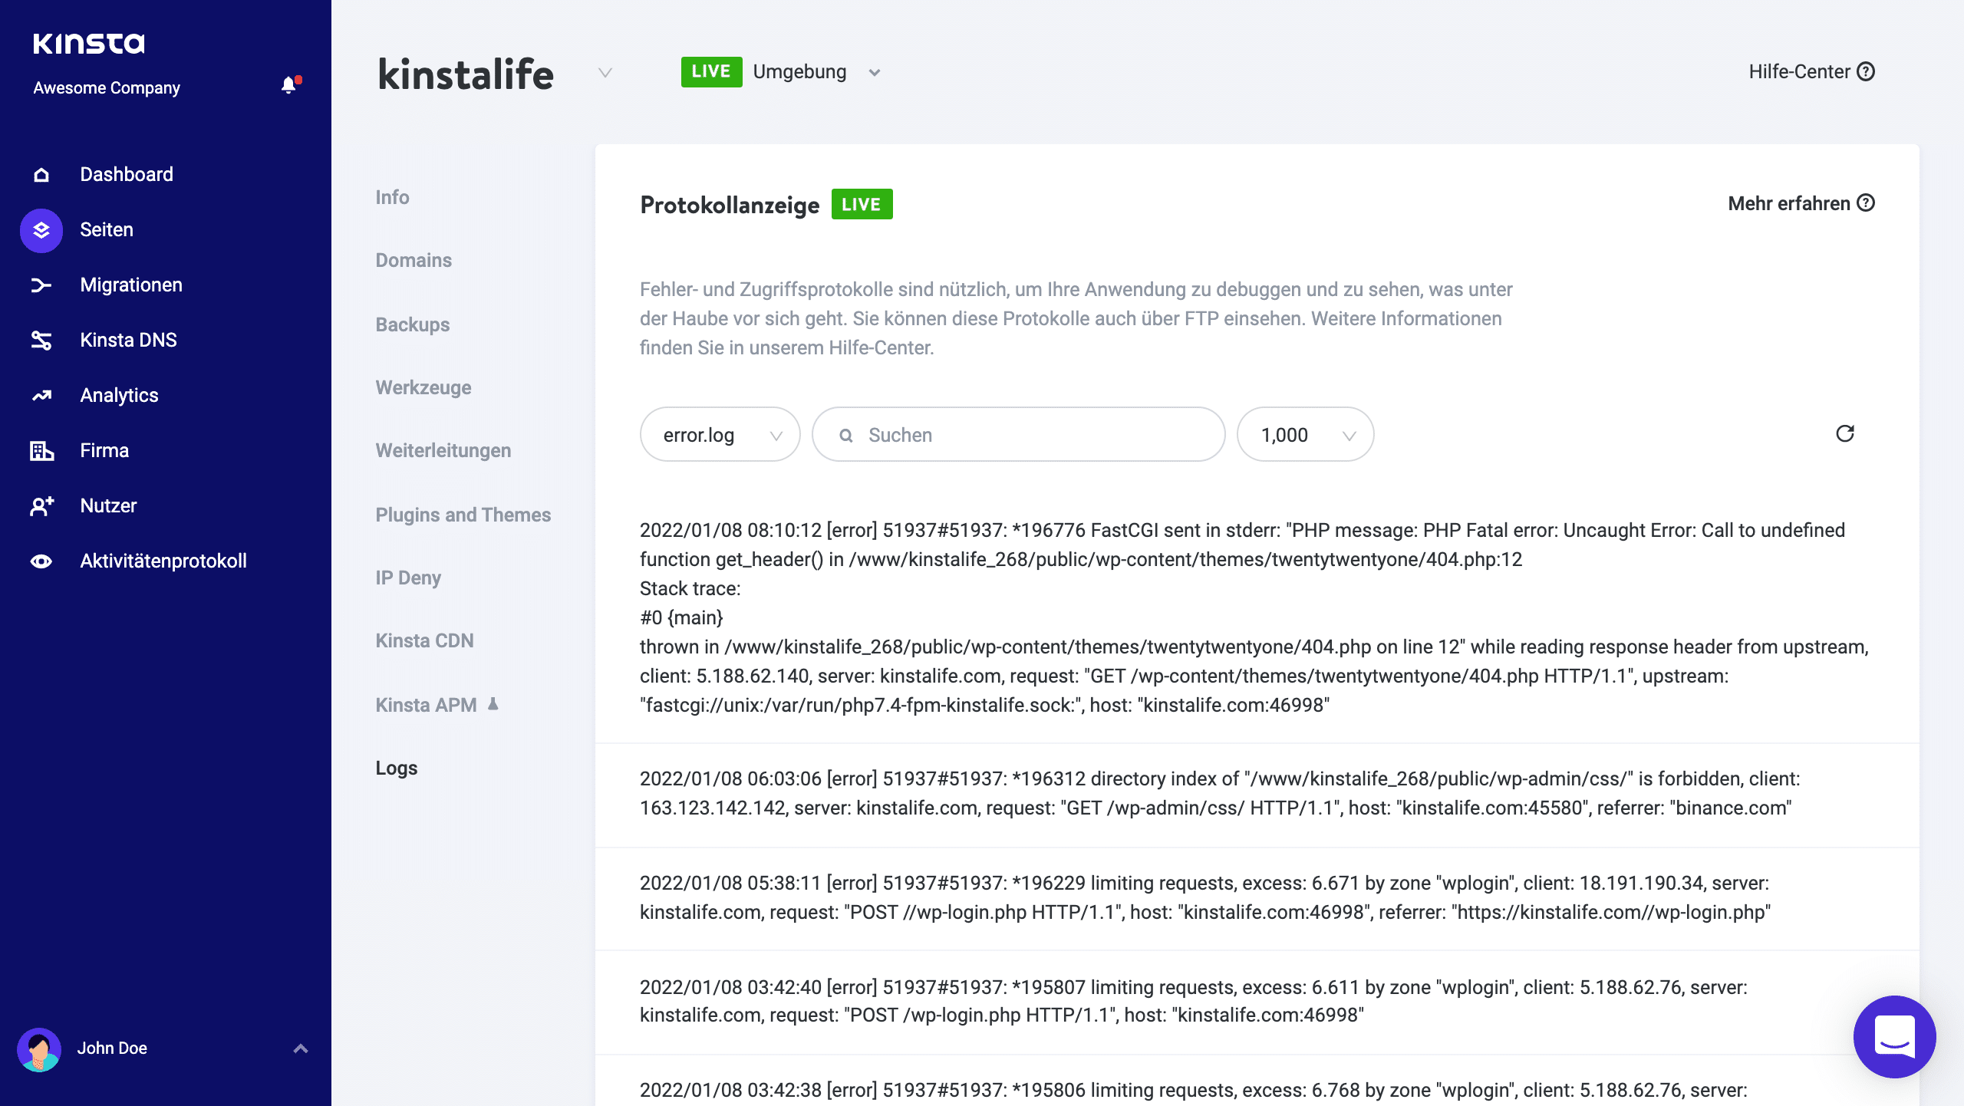1964x1106 pixels.
Task: Collapse the John Doe account panel
Action: pos(299,1048)
